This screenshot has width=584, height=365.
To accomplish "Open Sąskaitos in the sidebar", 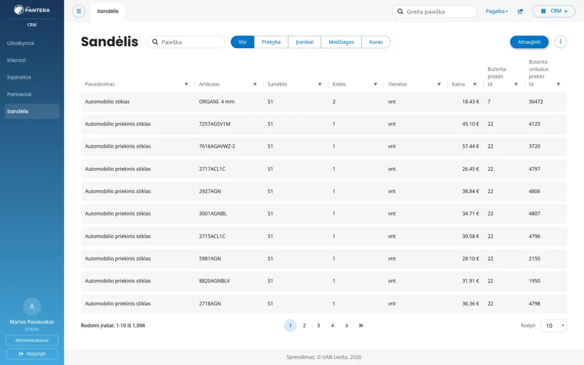I will click(32, 77).
